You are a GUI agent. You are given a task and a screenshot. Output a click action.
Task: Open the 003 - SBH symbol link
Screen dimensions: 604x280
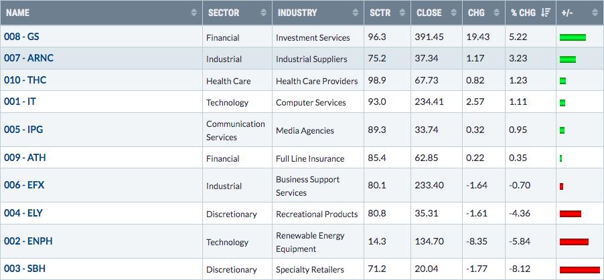pyautogui.click(x=25, y=269)
